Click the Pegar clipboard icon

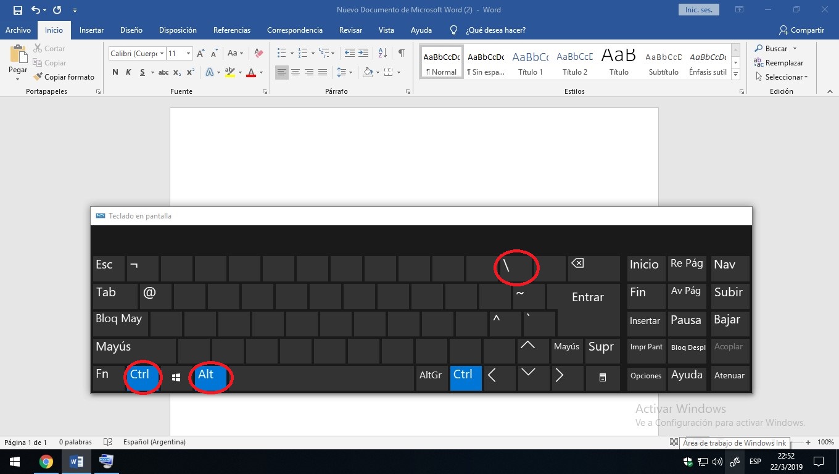[18, 55]
